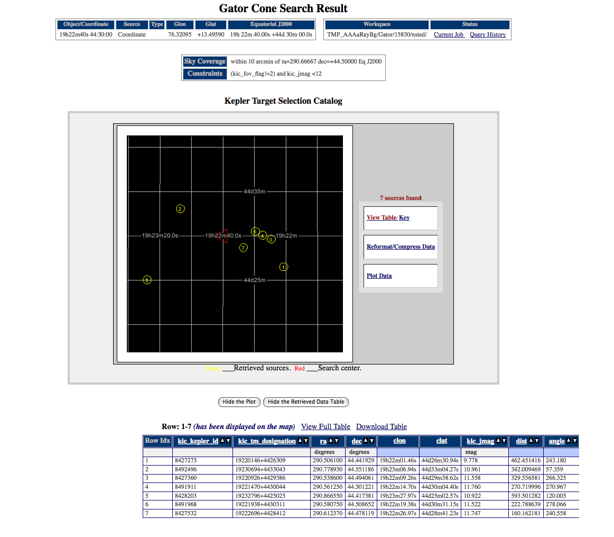Screen dimensions: 614x537
Task: Click ra cell 290.778930
Action: point(328,469)
